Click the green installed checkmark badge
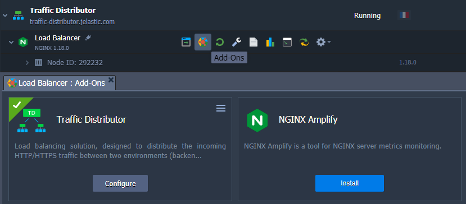The image size is (466, 204). (17, 105)
